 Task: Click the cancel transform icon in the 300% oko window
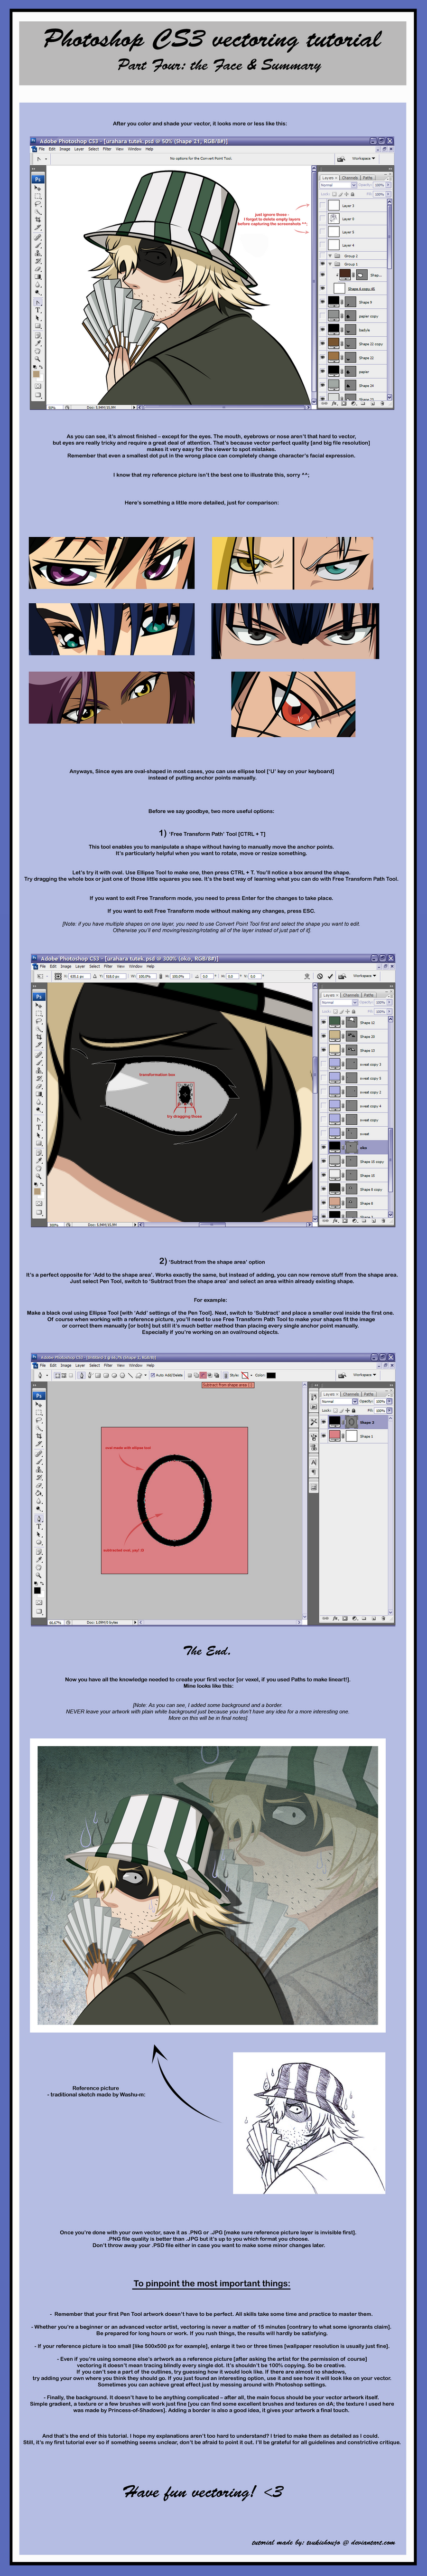coord(320,977)
